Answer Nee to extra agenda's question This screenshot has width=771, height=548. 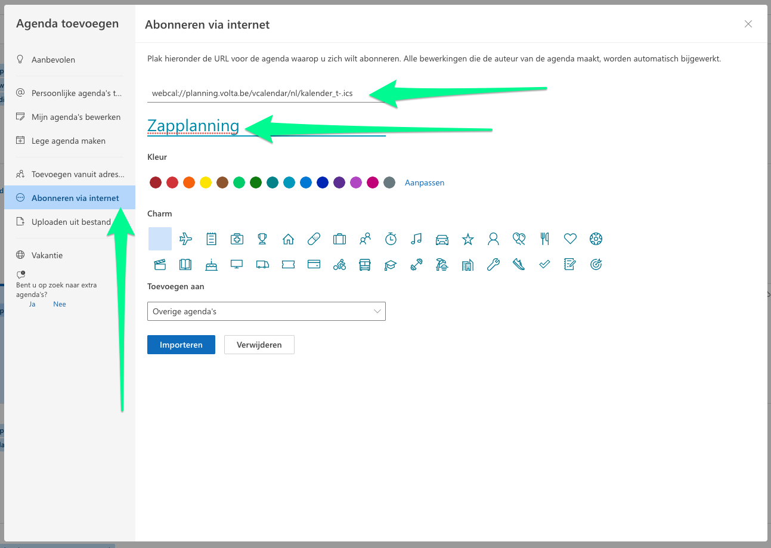tap(60, 304)
